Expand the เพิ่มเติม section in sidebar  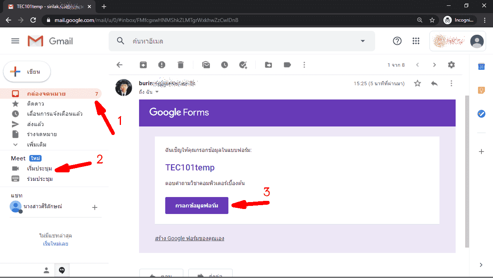pos(37,145)
